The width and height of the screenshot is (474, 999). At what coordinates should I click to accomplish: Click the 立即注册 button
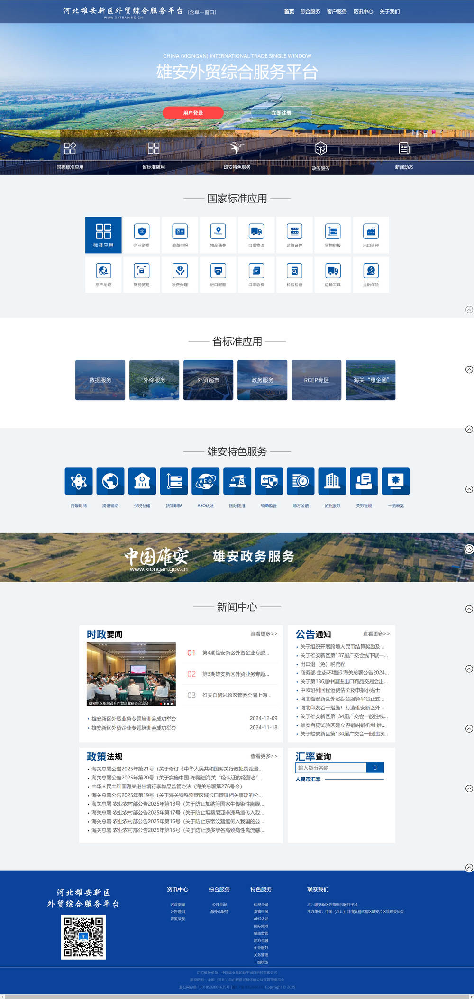(281, 113)
